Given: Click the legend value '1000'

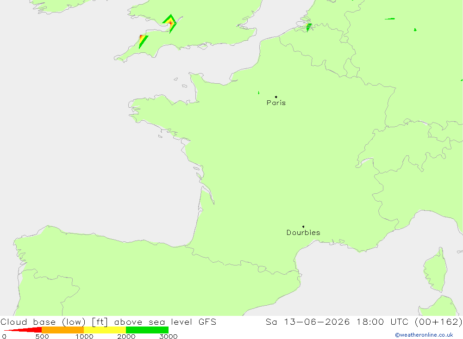Looking at the screenshot, I should tap(84, 336).
